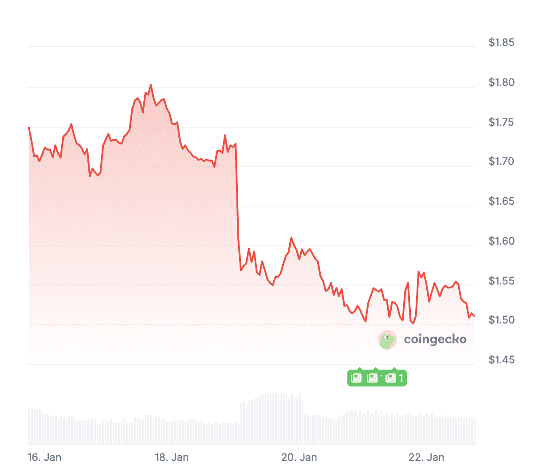Click the 22. Jan date label
Screen dimensions: 535x468
(x=426, y=457)
